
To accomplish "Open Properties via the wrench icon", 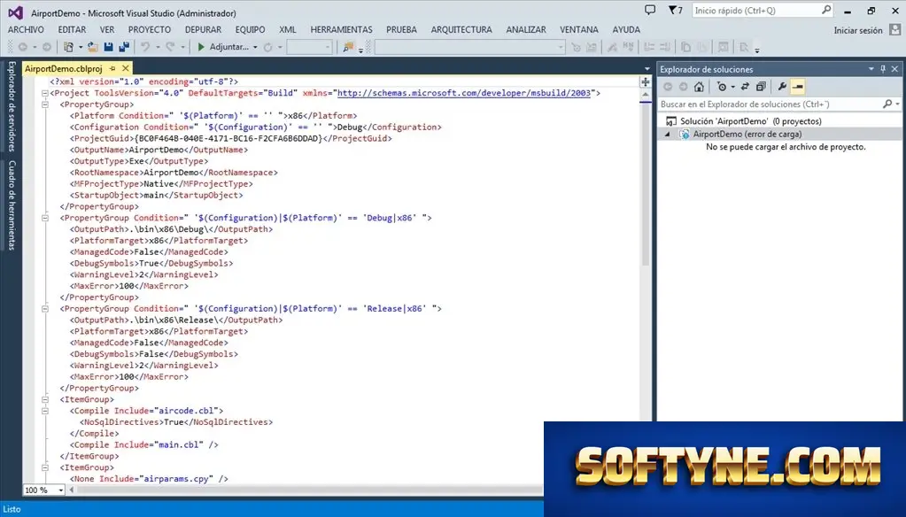I will (x=782, y=87).
